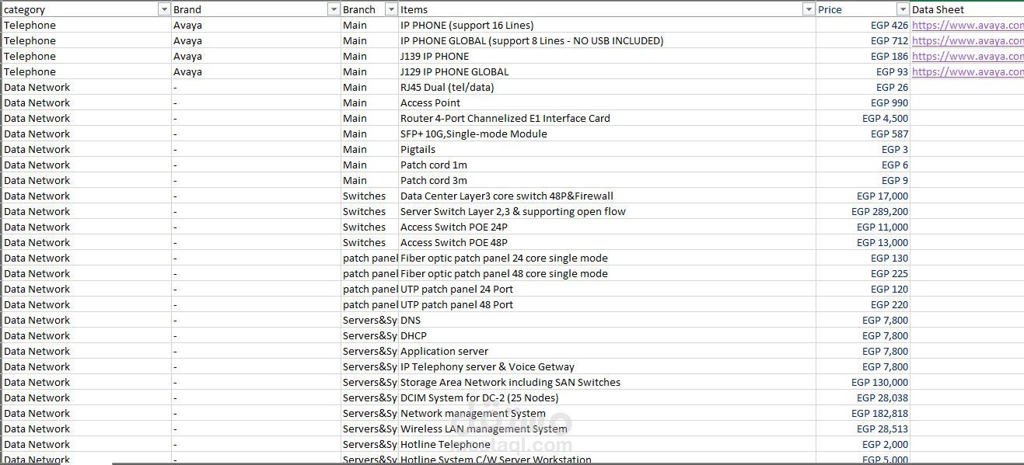This screenshot has width=1024, height=465.
Task: Open the Price column filter dropdown
Action: tap(903, 9)
